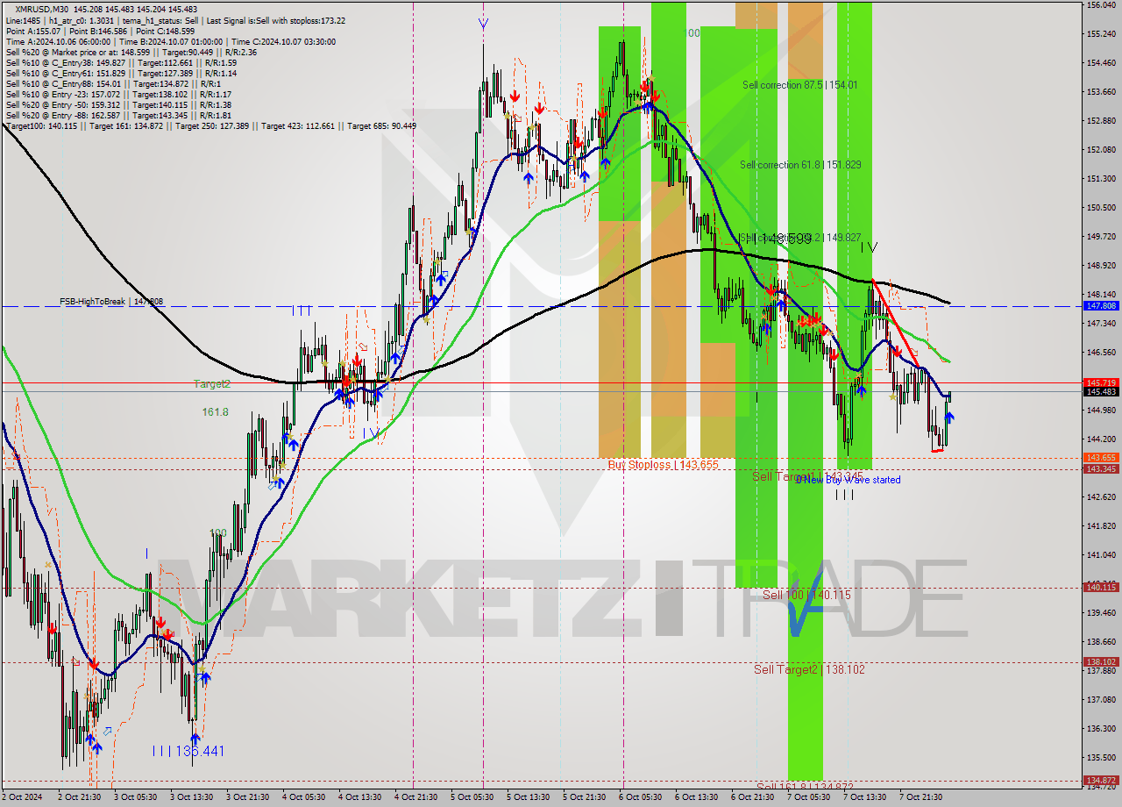Select the 'FSB-HighToBreak | 147.808' label
Viewport: 1122px width, 807px height.
[x=111, y=301]
